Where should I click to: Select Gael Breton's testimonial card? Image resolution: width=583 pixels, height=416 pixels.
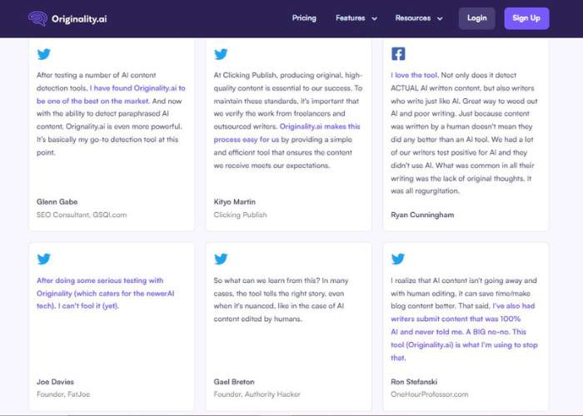coord(288,327)
